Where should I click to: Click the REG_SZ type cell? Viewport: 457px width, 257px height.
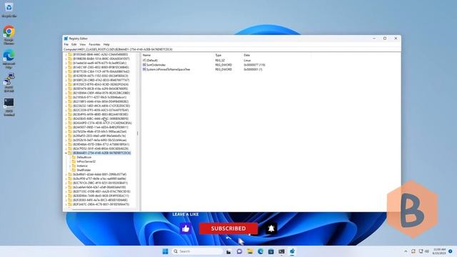[220, 60]
